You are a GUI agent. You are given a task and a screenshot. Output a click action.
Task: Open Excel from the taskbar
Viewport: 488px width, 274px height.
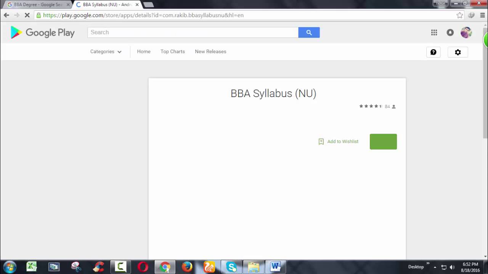point(32,267)
